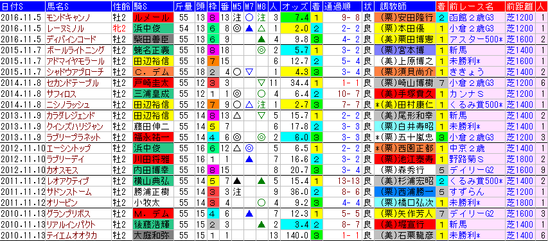The width and height of the screenshot is (548, 241).
Task: Click jockey cell 川田将雅
Action: click(x=153, y=160)
